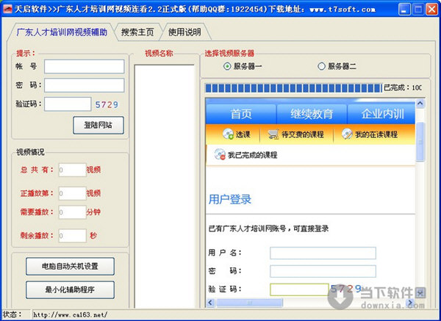The height and width of the screenshot is (321, 441).
Task: Click the 登陆网站 button
Action: (98, 125)
